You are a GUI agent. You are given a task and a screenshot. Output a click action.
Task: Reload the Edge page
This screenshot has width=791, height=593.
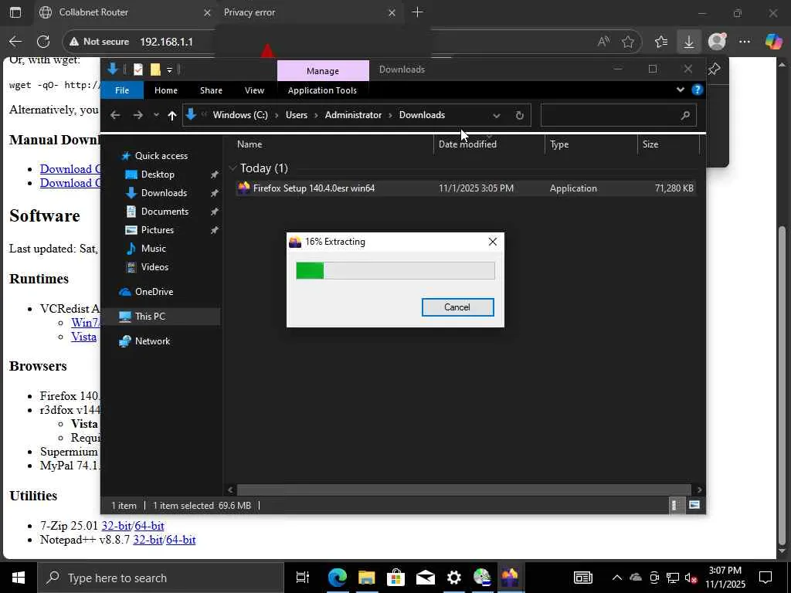coord(43,42)
